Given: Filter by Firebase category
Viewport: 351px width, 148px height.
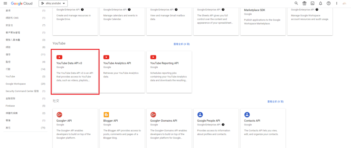Looking at the screenshot, I should [x=10, y=106].
